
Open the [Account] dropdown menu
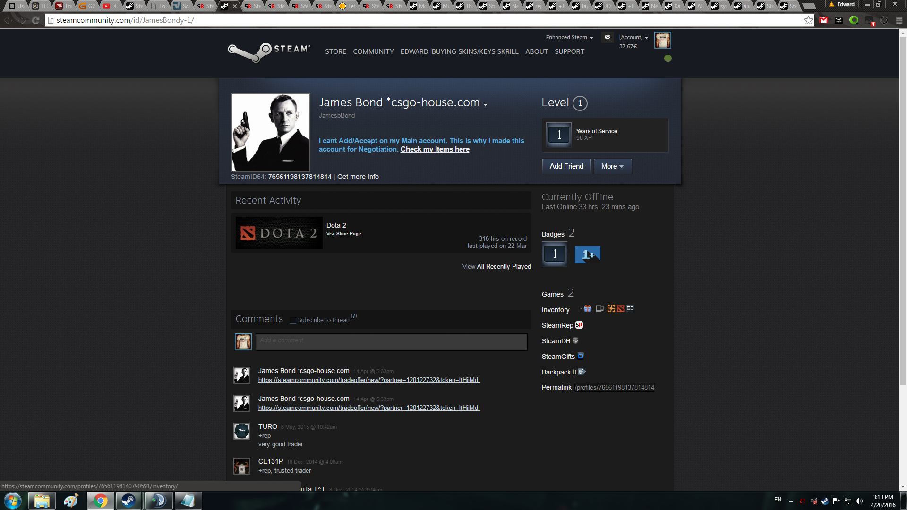tap(633, 38)
